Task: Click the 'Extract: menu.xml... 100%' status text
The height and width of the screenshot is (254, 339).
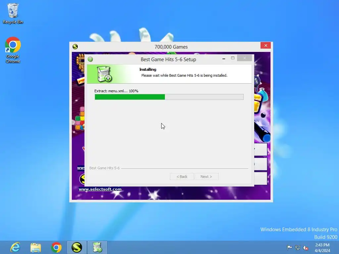Action: (x=116, y=91)
